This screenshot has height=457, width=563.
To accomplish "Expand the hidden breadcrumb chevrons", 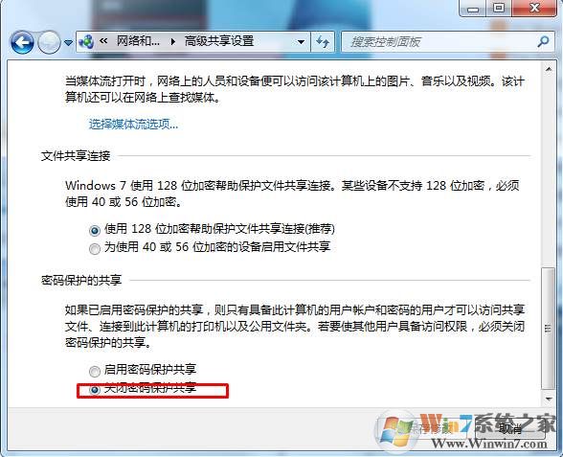I will (x=103, y=42).
